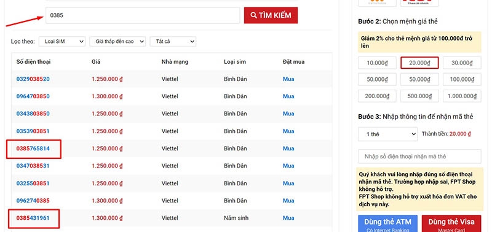The height and width of the screenshot is (232, 492).
Task: Open phone number 0964703850
Action: coord(33,96)
